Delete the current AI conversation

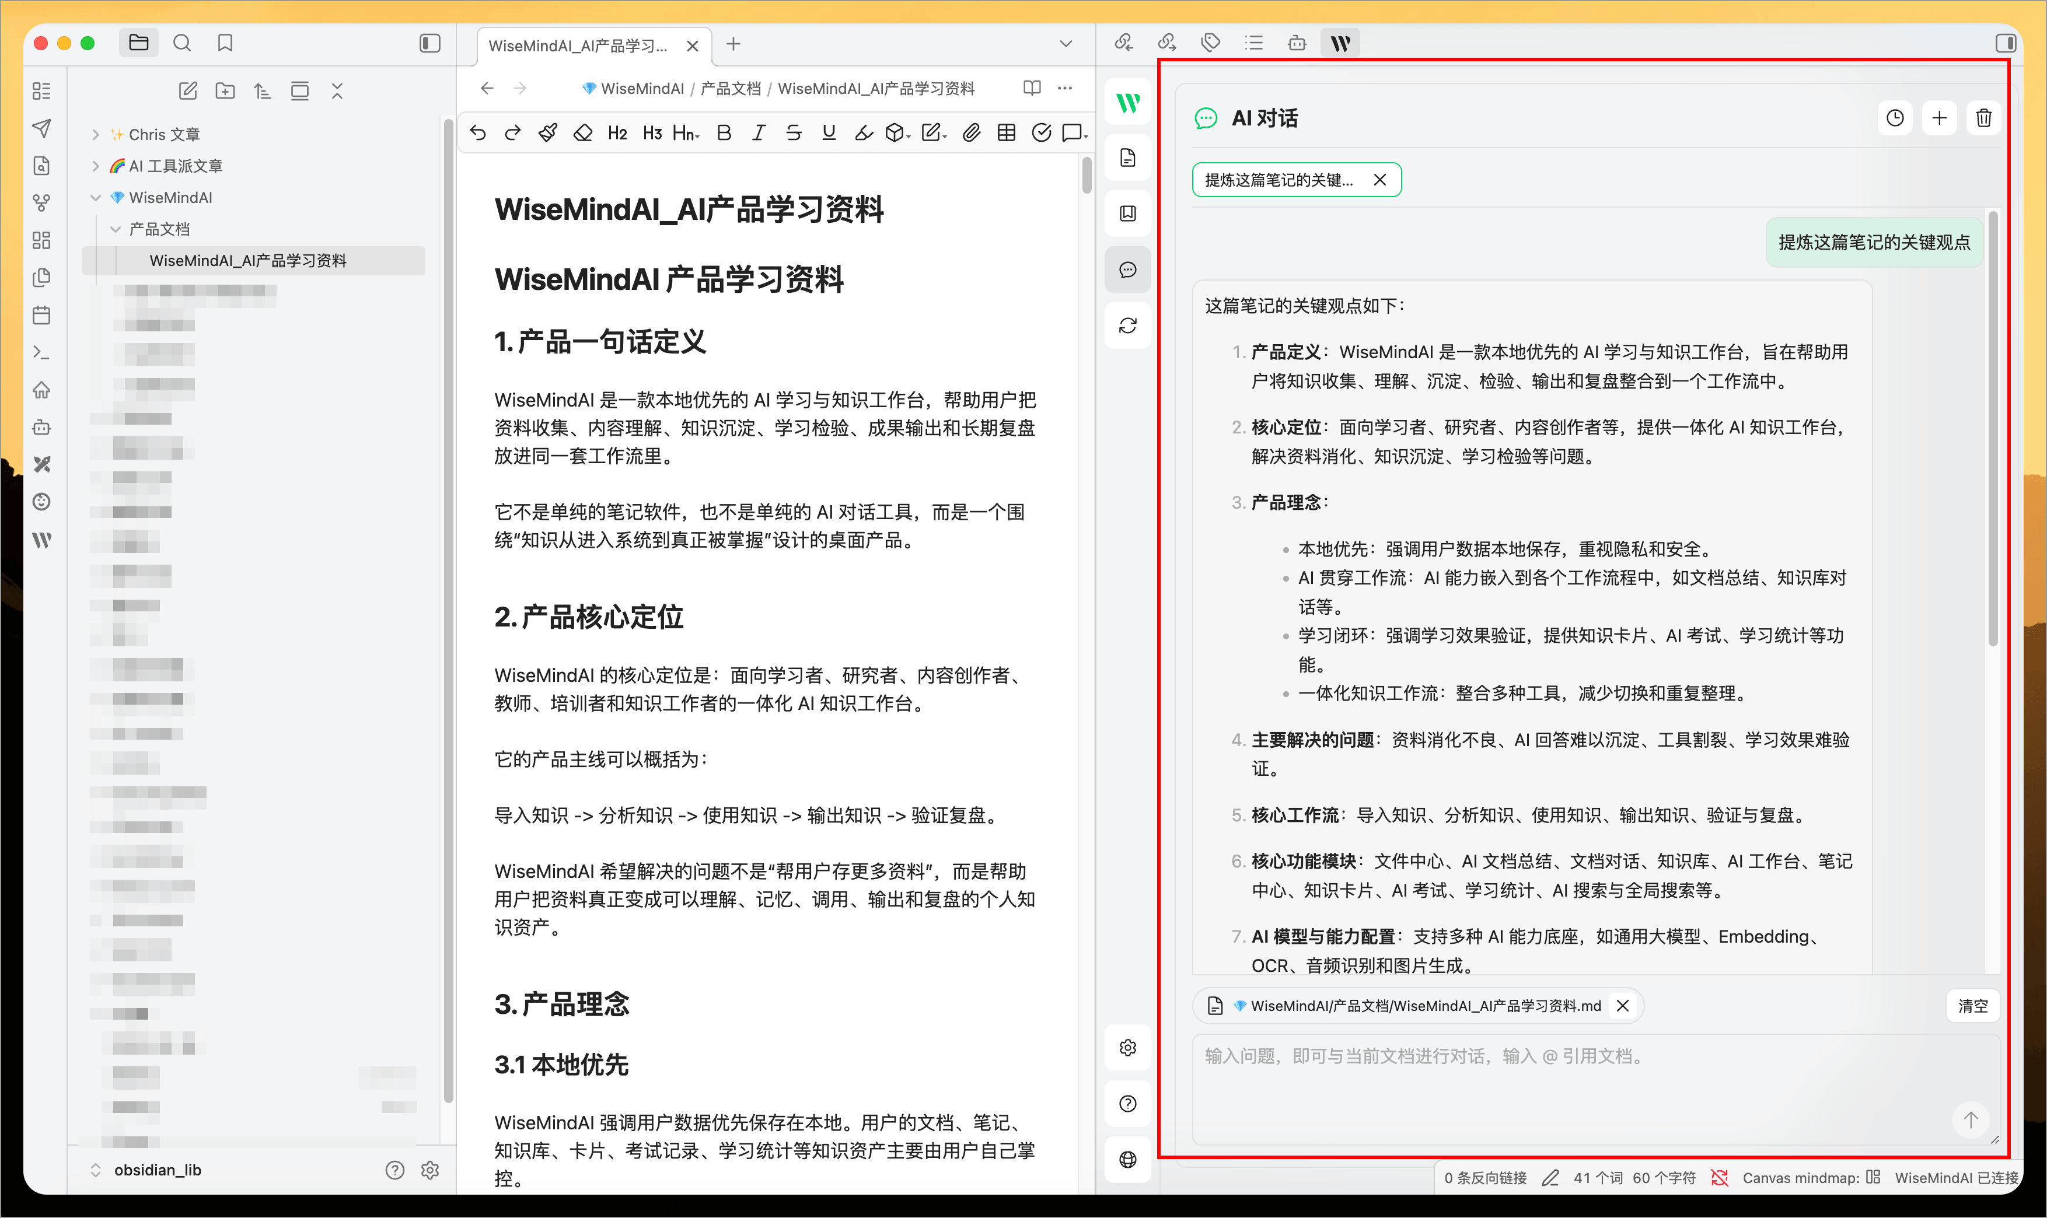(1984, 118)
